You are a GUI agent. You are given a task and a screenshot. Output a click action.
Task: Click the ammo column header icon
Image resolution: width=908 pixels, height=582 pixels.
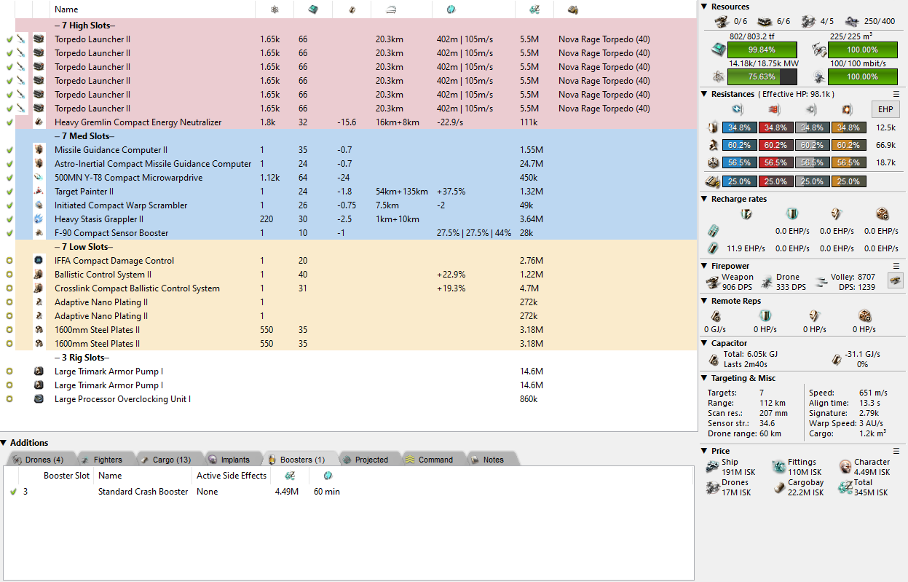(572, 9)
